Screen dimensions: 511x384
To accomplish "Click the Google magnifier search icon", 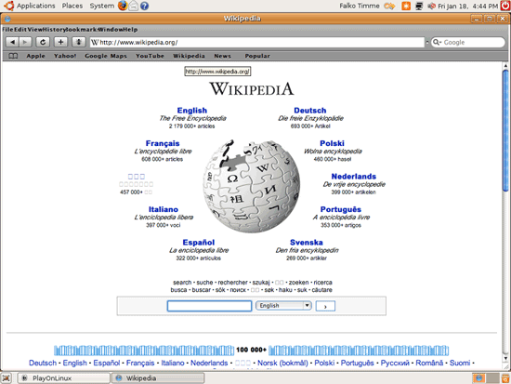I will tap(437, 42).
